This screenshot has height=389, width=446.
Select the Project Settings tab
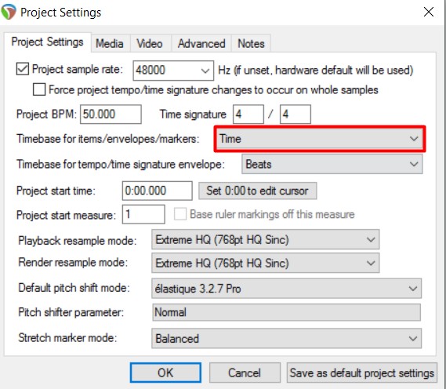[48, 42]
